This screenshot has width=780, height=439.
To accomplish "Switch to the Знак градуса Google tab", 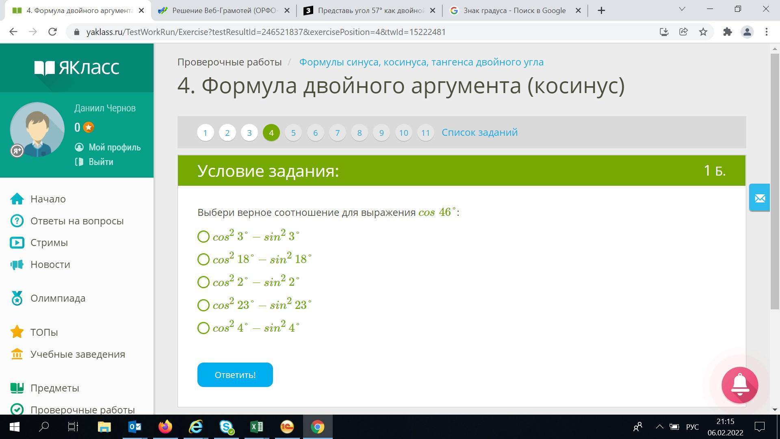I will (x=514, y=11).
